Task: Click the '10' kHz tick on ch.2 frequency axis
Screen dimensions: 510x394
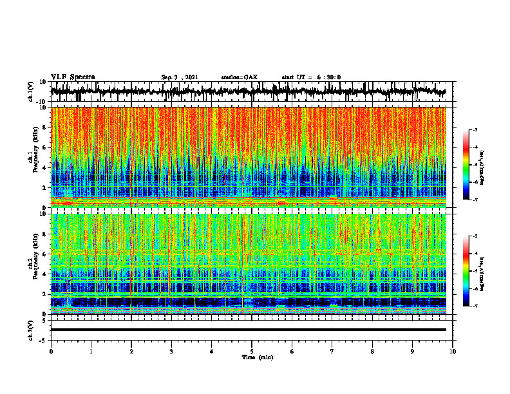Action: click(43, 214)
